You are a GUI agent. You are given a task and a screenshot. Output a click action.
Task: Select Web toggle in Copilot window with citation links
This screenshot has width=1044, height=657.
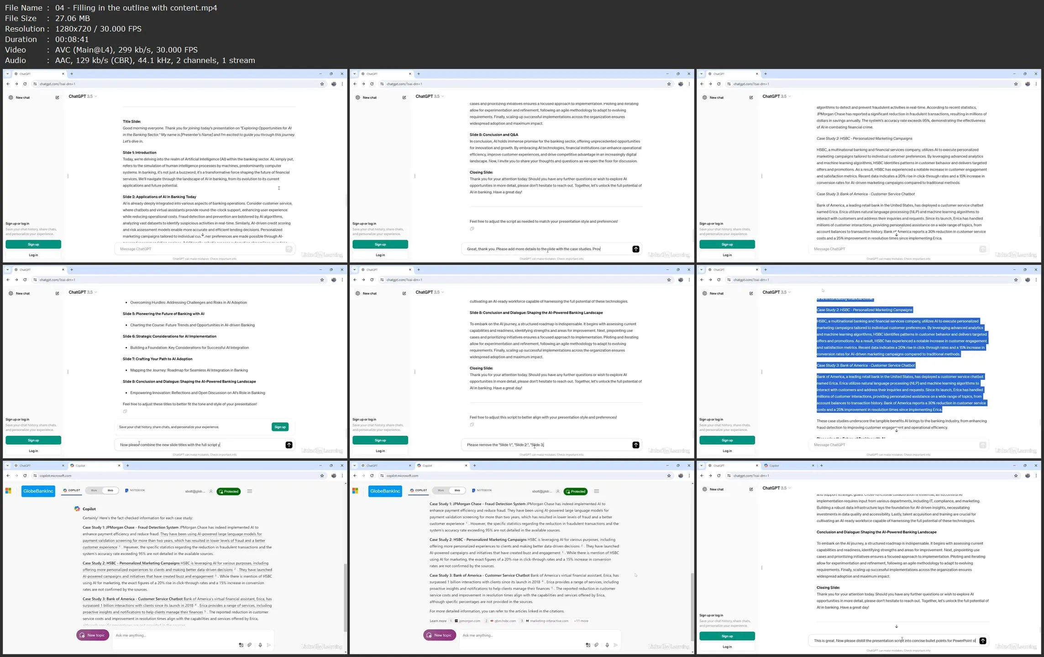457,490
